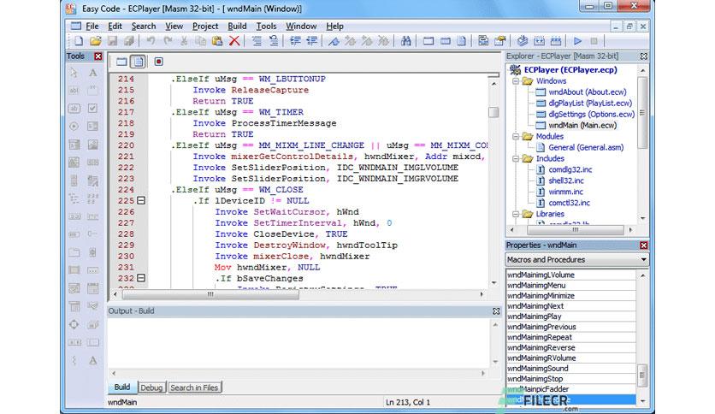Select wndMainimgStop in procedures list
715x414 pixels.
coord(571,379)
